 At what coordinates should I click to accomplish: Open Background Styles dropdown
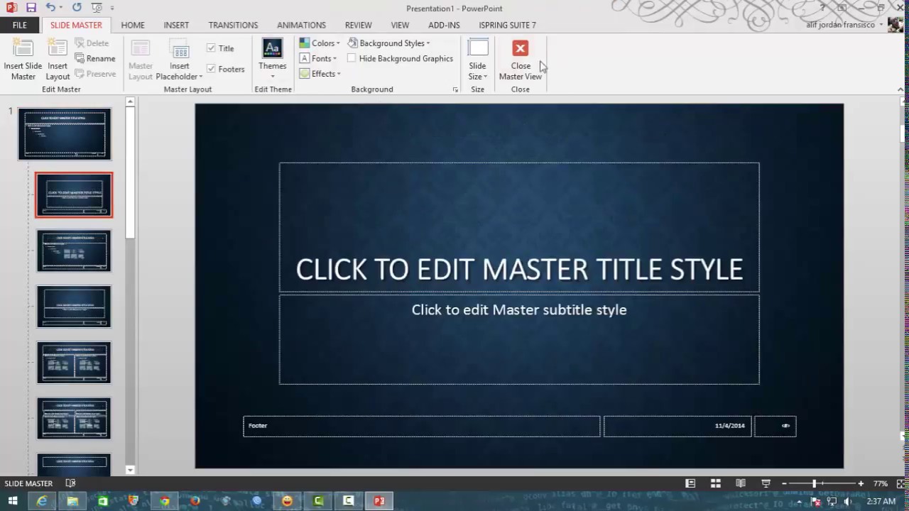tap(388, 43)
